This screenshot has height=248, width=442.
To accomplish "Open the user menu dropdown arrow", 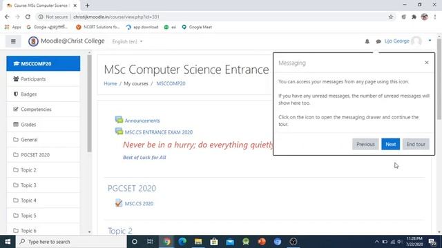I will click(430, 41).
